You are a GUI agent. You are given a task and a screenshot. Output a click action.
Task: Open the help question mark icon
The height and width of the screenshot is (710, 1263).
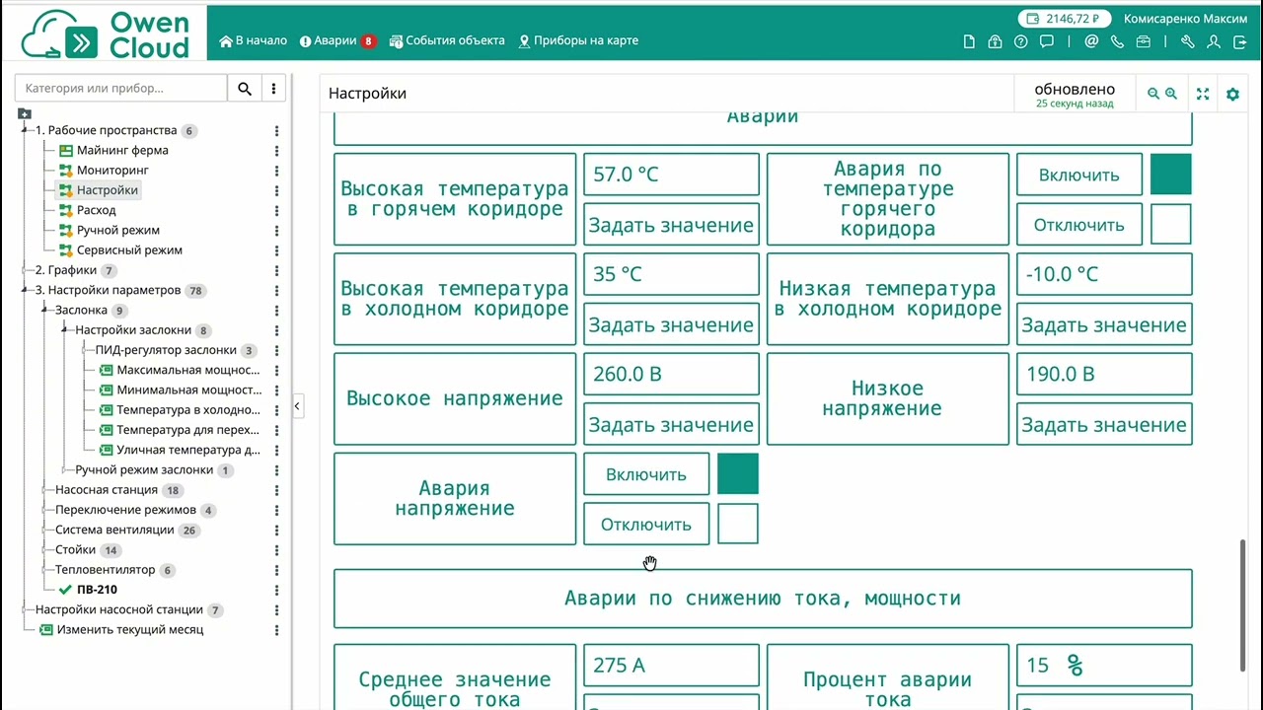click(x=1021, y=41)
